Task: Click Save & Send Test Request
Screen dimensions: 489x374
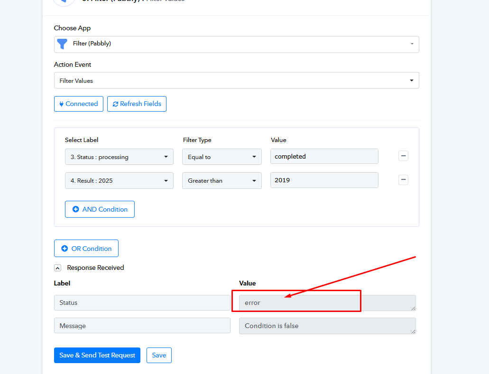Action: (97, 356)
